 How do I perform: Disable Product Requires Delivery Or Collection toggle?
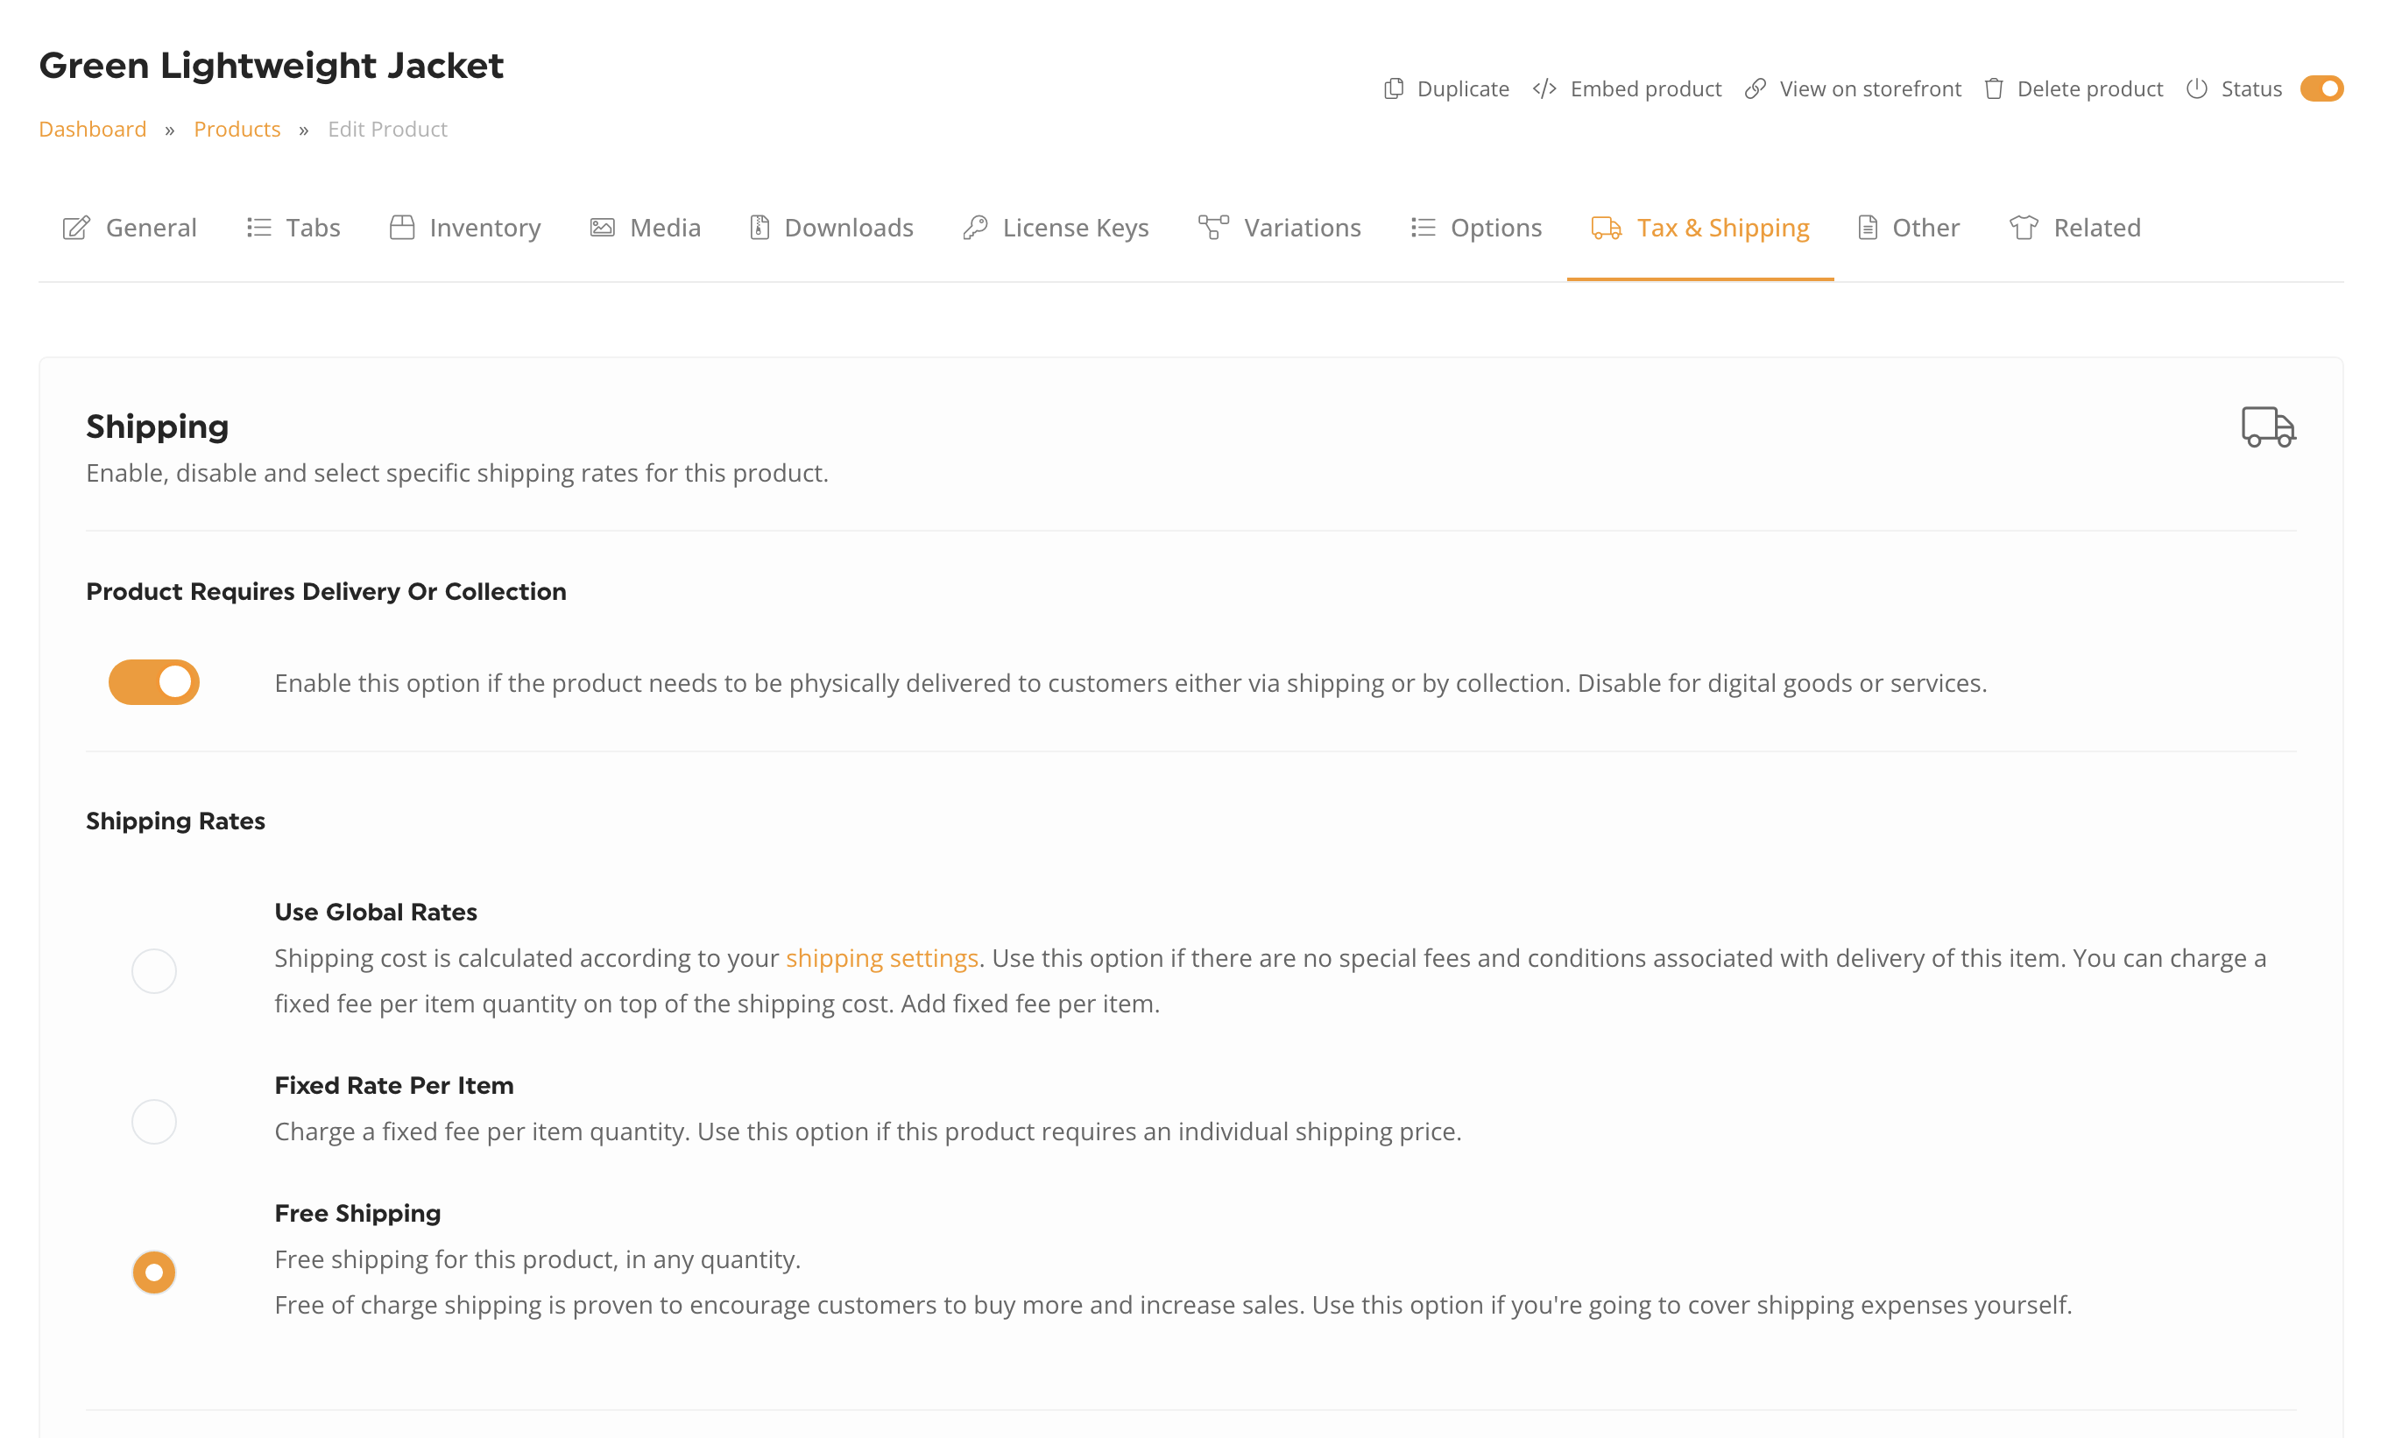click(154, 682)
